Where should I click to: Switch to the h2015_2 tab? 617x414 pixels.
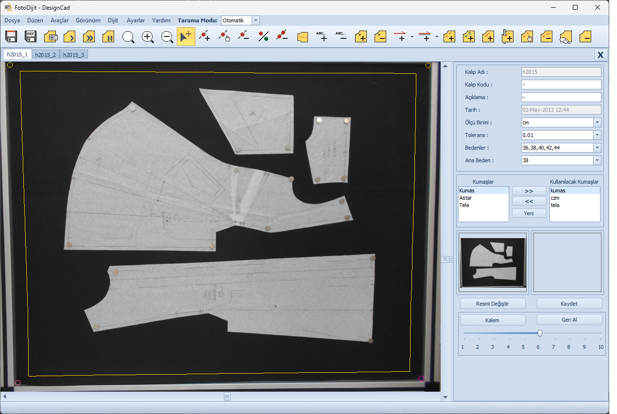tap(46, 55)
